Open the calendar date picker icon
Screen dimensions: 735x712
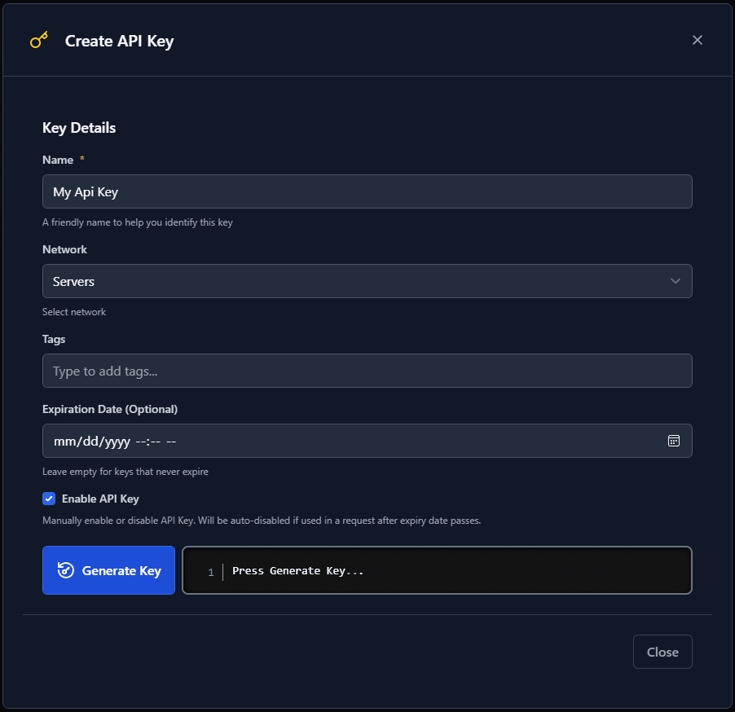674,441
